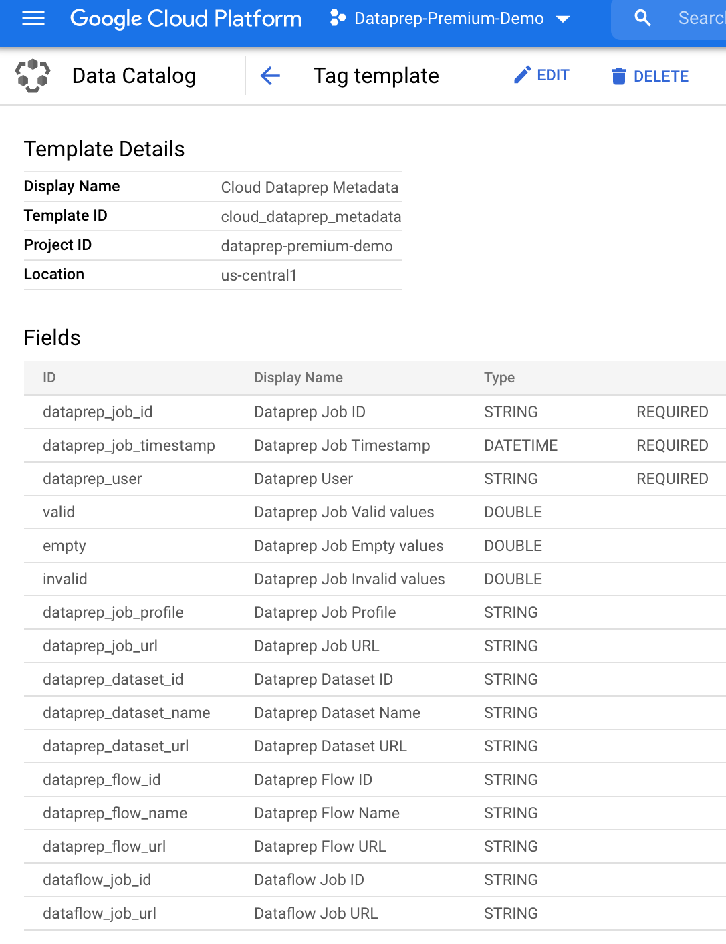
Task: Click the project hexagon dots icon
Action: click(338, 19)
